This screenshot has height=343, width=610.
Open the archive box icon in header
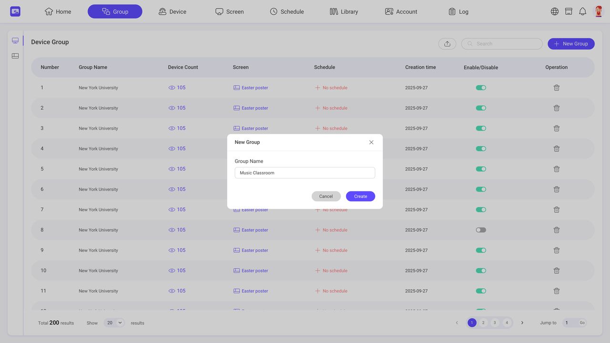[x=569, y=11]
